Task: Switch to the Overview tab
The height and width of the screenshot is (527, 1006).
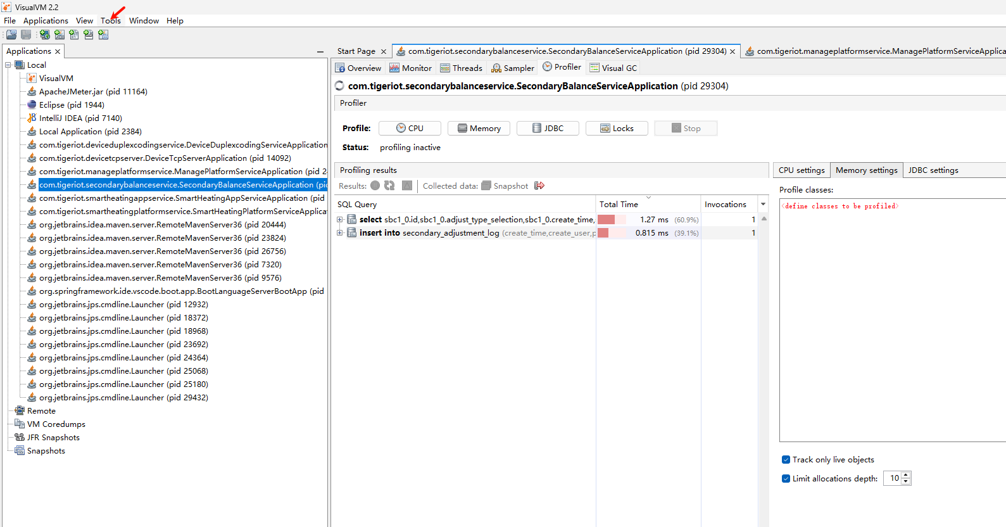Action: [x=358, y=68]
